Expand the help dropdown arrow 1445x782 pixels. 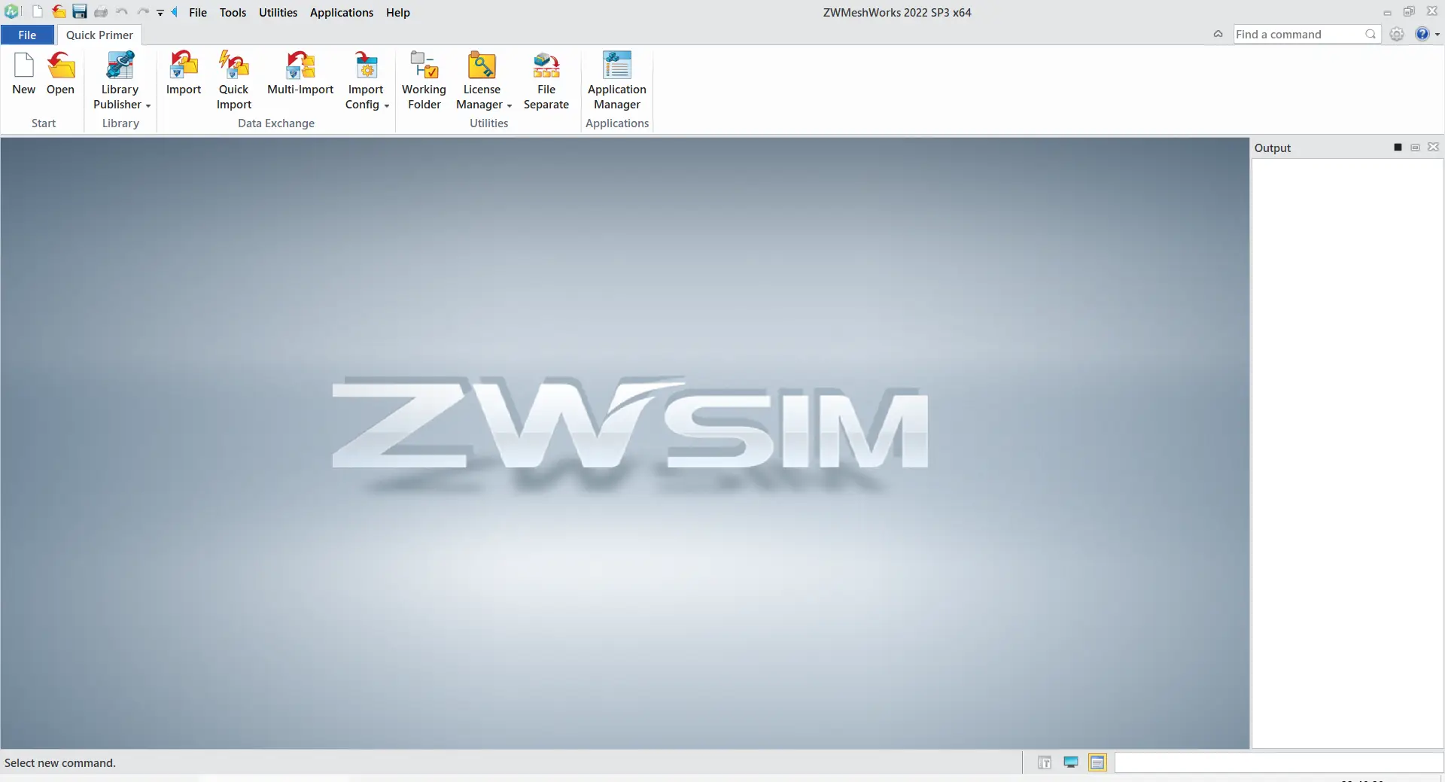click(x=1437, y=34)
